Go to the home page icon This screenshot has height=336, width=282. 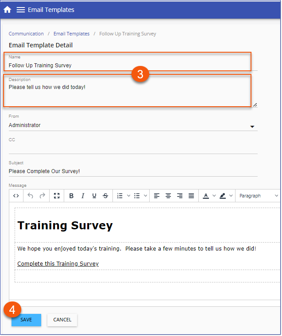[x=7, y=10]
